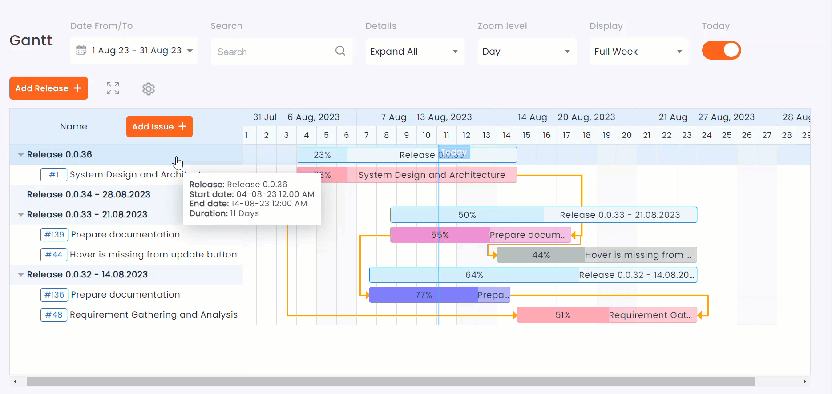Click the Add Issue button
Viewport: 832px width, 394px height.
[159, 127]
